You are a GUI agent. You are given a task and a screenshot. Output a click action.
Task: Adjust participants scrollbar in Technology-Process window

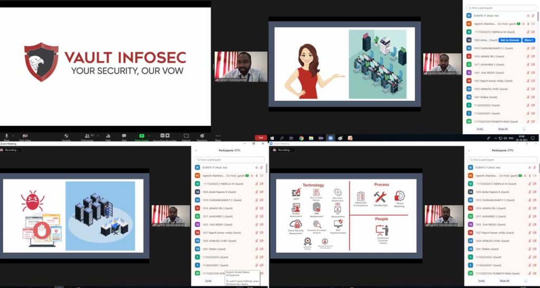point(539,168)
